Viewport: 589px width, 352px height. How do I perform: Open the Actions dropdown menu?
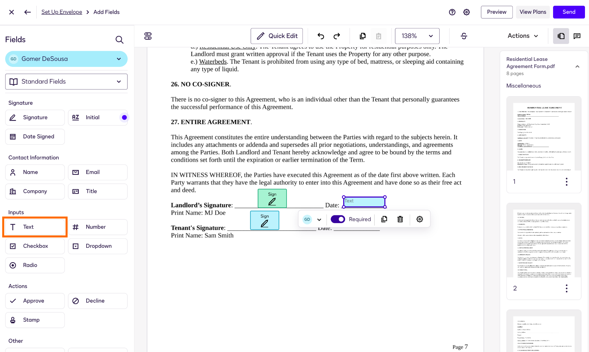523,36
